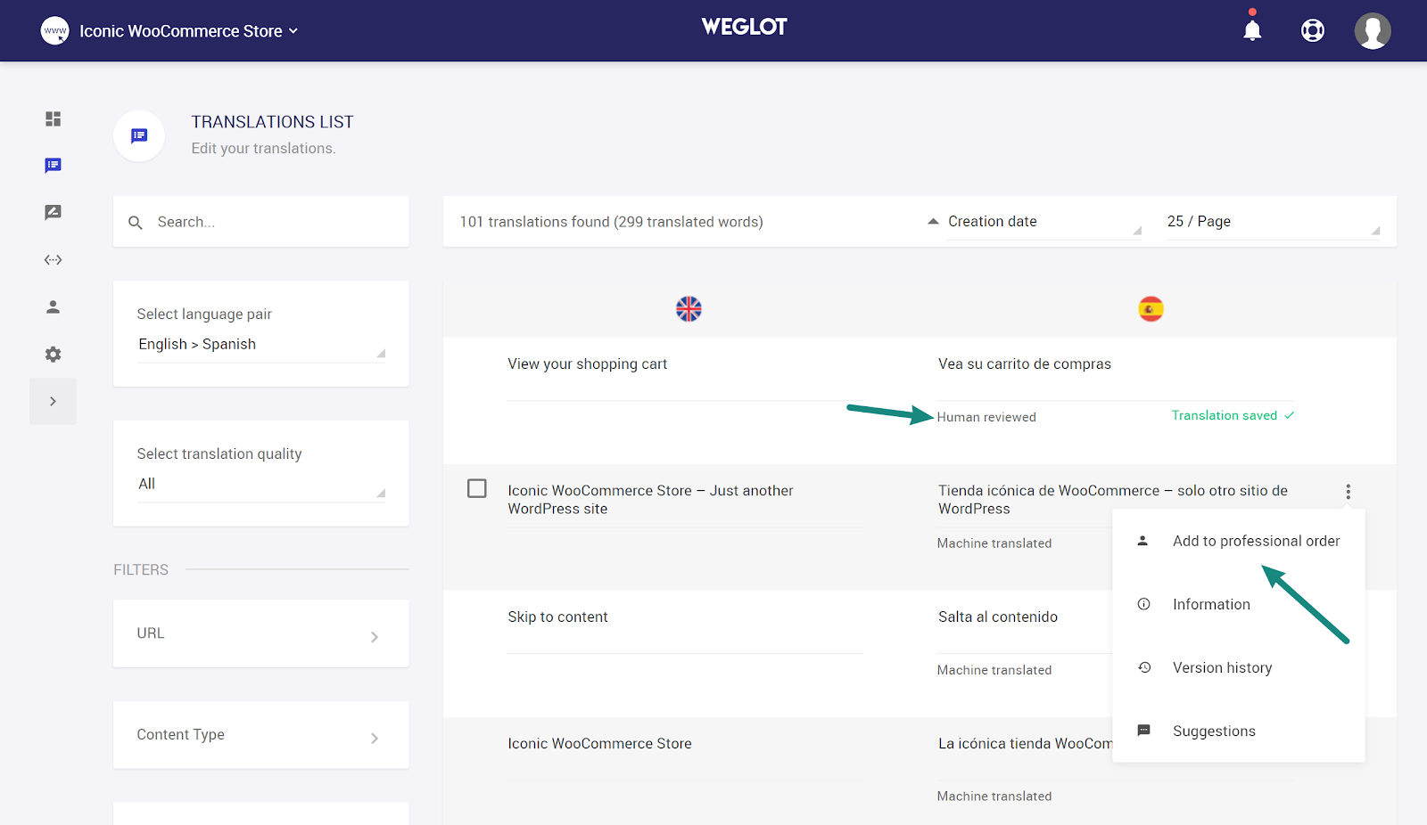
Task: Focus the Search translations field
Action: [261, 222]
